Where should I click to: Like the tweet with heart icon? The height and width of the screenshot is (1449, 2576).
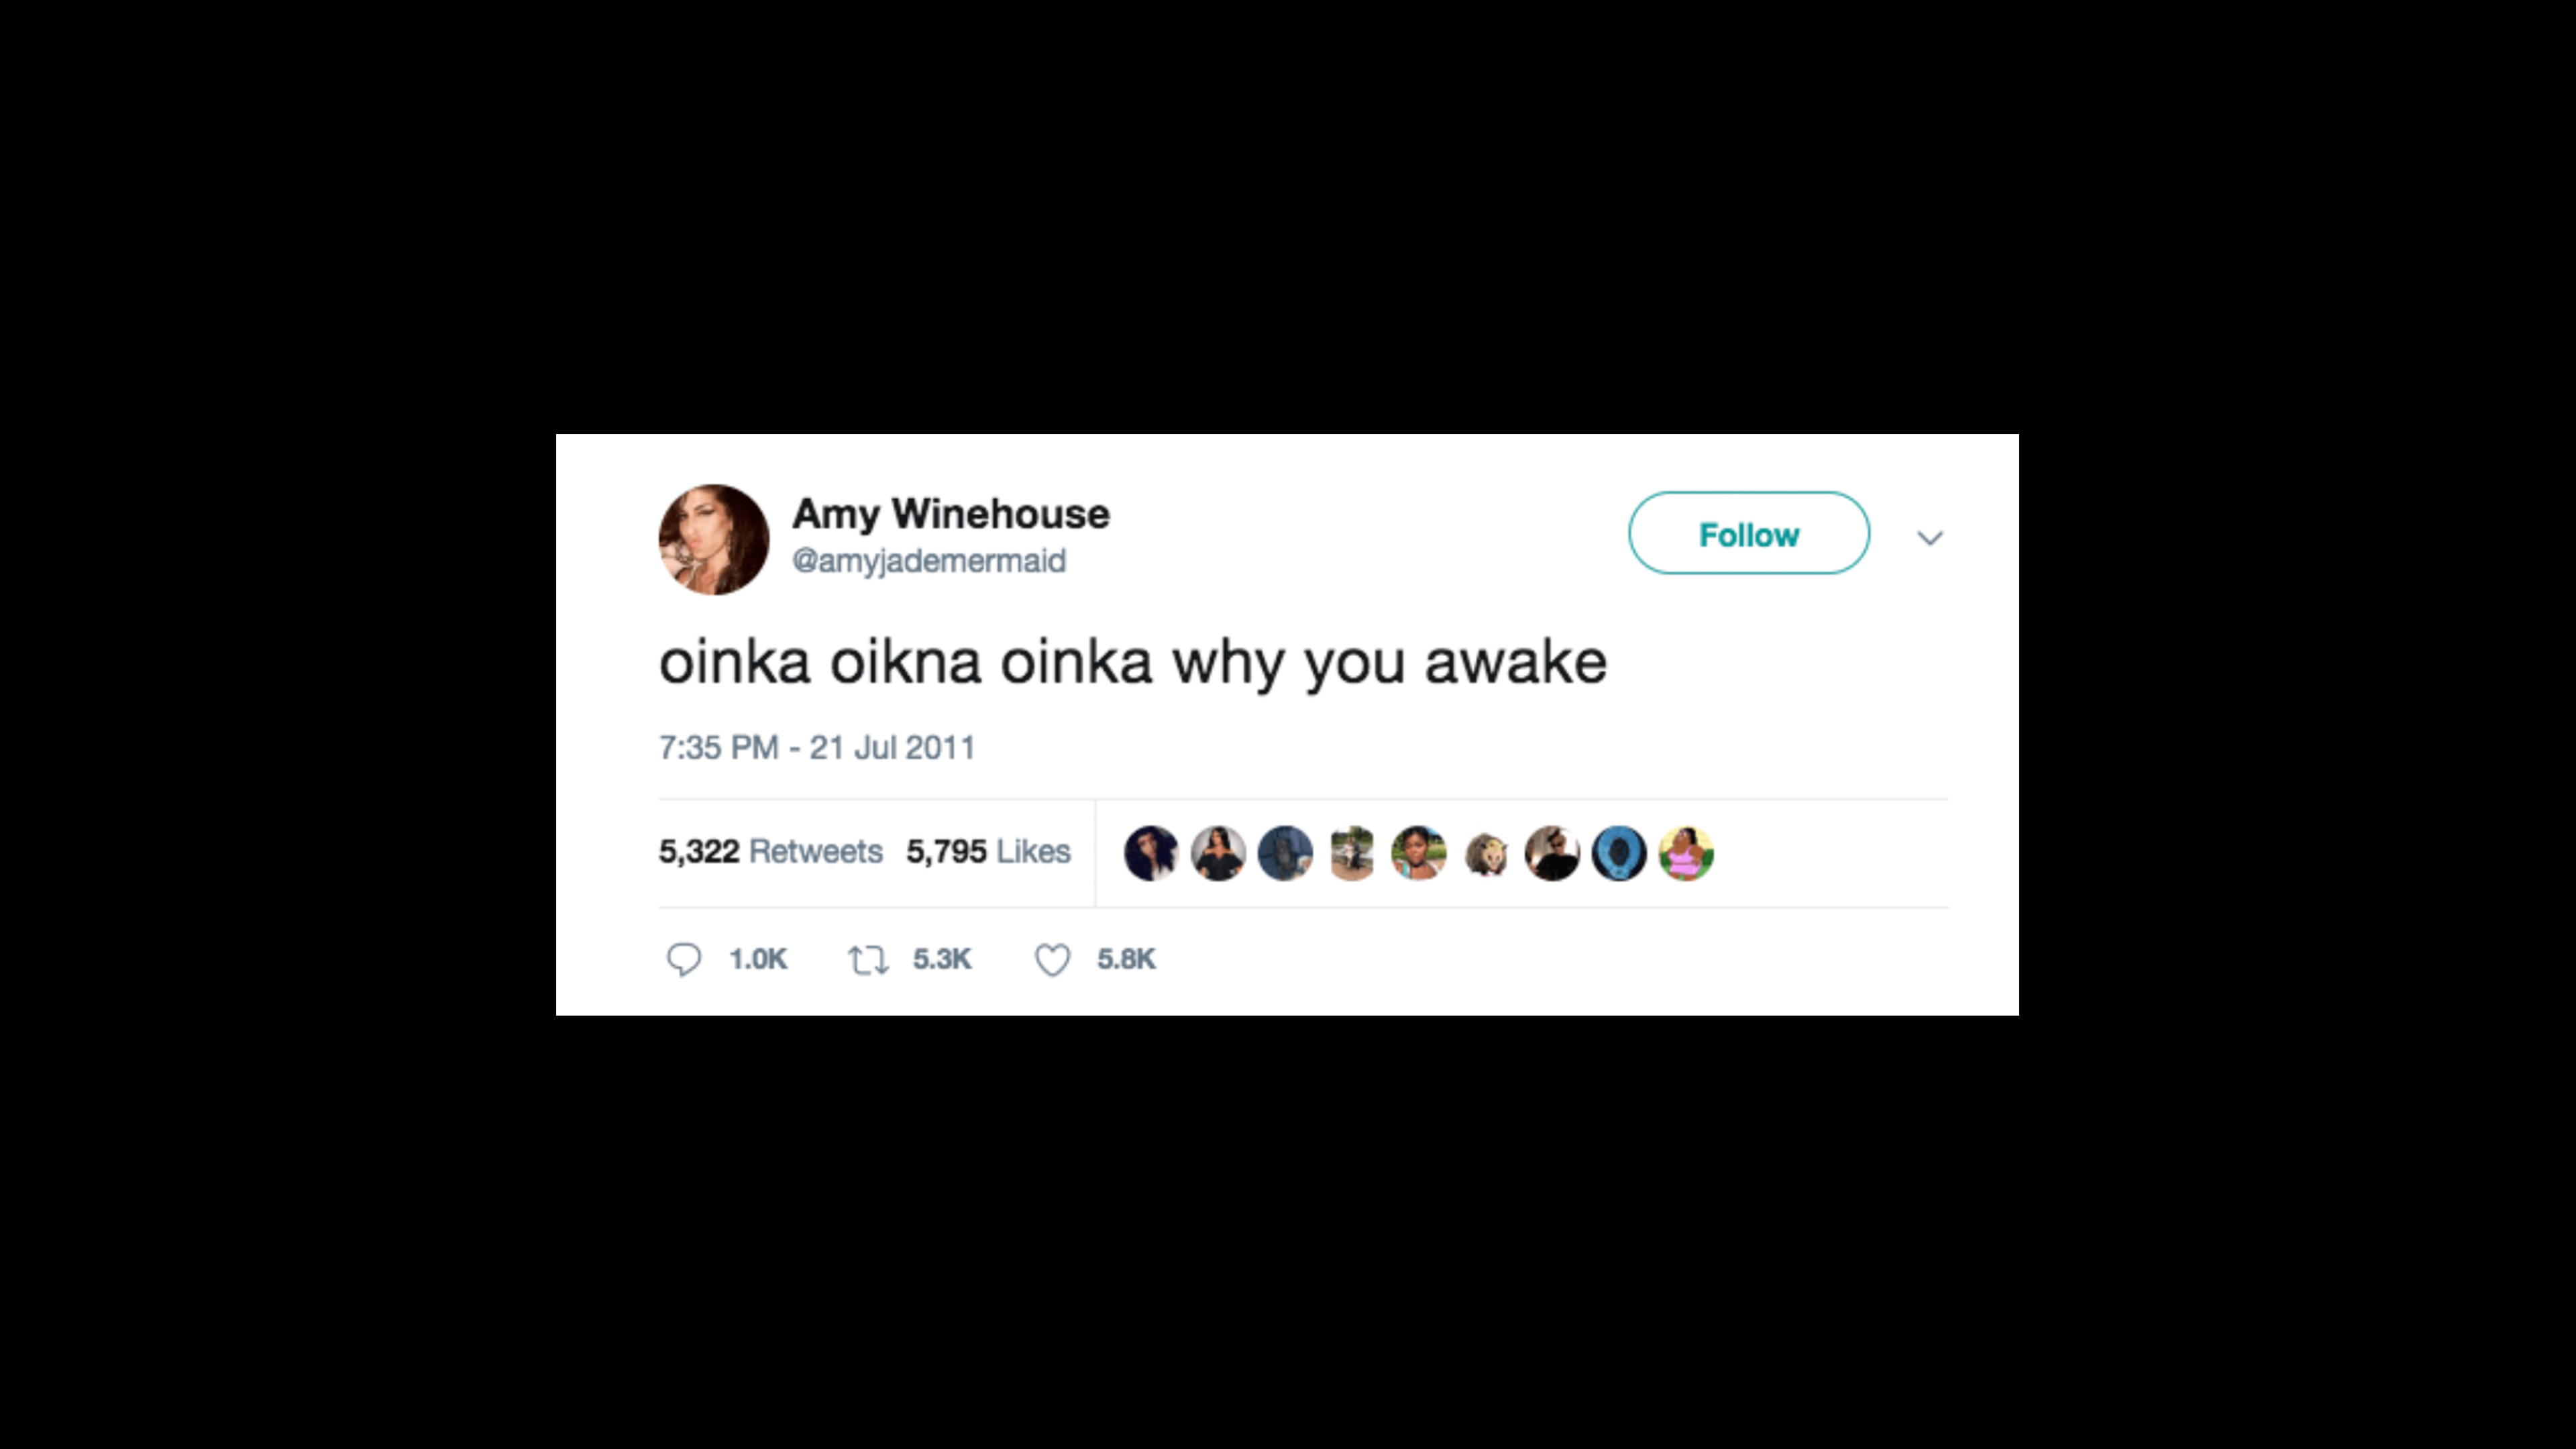point(1052,960)
